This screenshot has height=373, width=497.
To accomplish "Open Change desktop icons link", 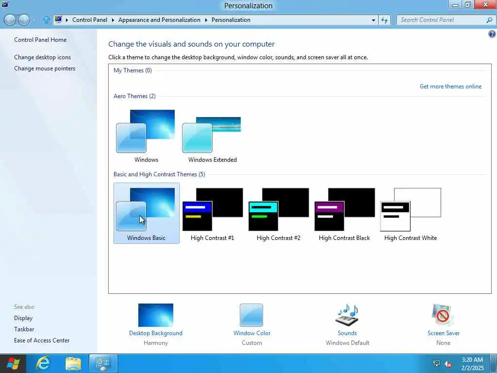I will (43, 57).
